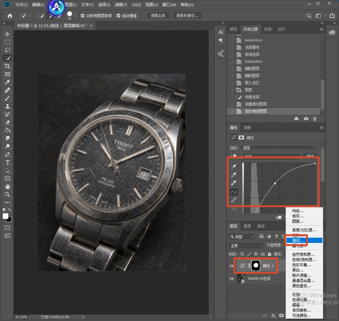
Task: Toggle history brush source for 裁剪 state
Action: (x=231, y=90)
